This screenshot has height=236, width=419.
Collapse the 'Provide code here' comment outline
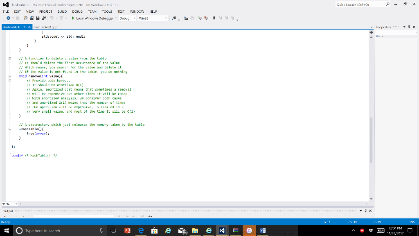click(x=10, y=81)
